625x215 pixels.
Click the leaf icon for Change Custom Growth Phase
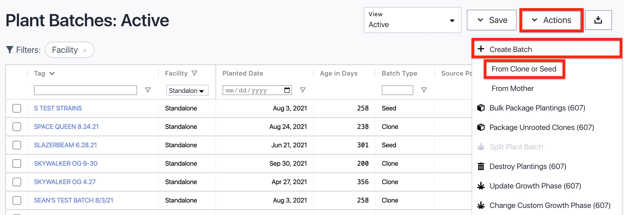click(x=481, y=205)
